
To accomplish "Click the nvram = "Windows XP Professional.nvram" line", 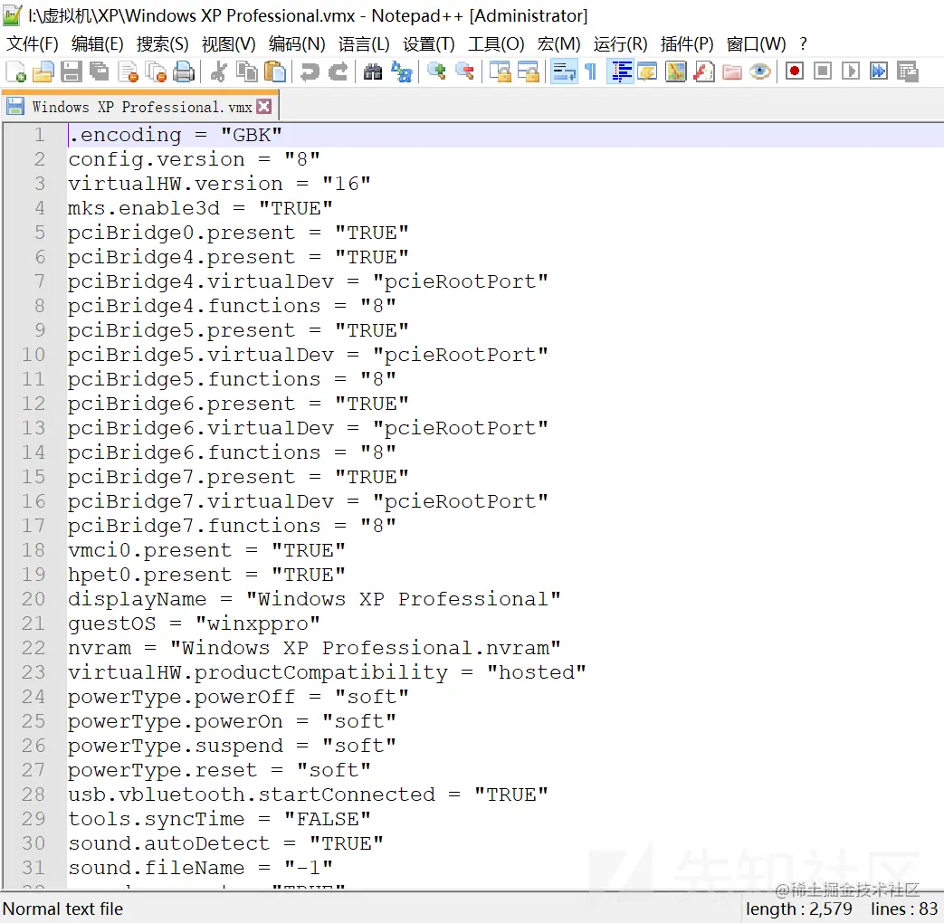I will pyautogui.click(x=314, y=649).
